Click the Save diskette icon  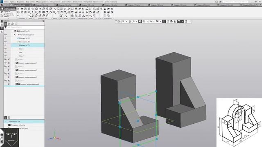pyautogui.click(x=25, y=9)
